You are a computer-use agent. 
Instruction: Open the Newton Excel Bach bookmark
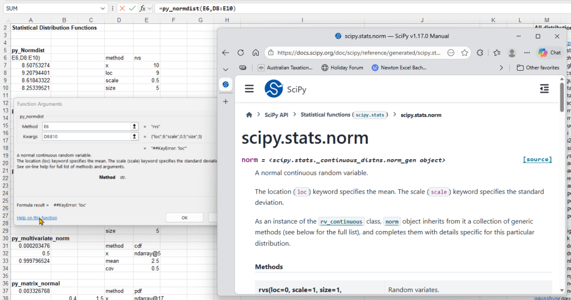coord(399,68)
